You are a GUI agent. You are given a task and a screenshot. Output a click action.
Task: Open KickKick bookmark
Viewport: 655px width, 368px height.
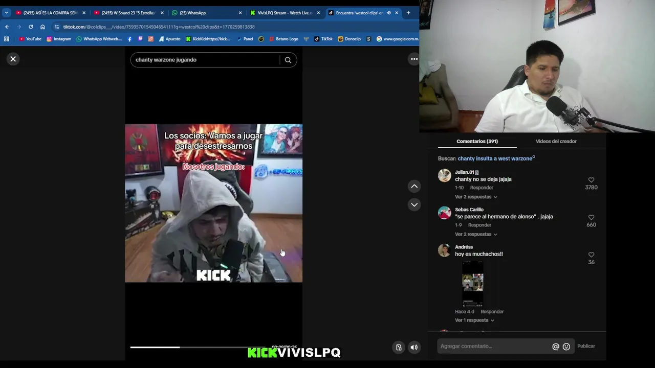[x=208, y=39]
